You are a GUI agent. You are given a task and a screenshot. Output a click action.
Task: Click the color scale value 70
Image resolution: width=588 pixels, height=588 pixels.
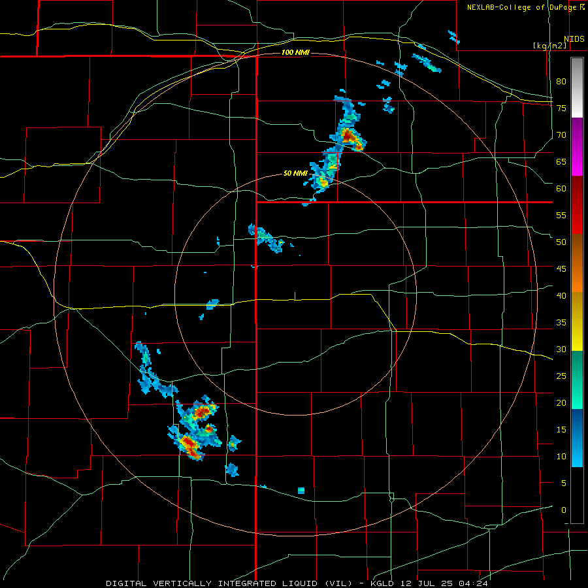[561, 135]
